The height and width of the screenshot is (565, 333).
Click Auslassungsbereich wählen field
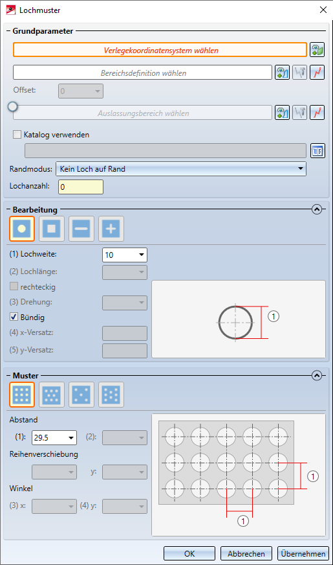[x=142, y=113]
